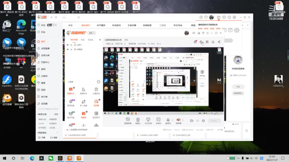
Task: Open hexagon settings icon in Douyu title bar
Action: (234, 17)
